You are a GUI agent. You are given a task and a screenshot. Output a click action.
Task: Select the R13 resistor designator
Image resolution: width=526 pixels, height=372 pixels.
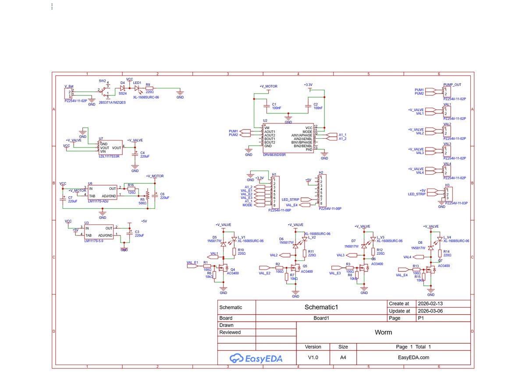click(416, 266)
